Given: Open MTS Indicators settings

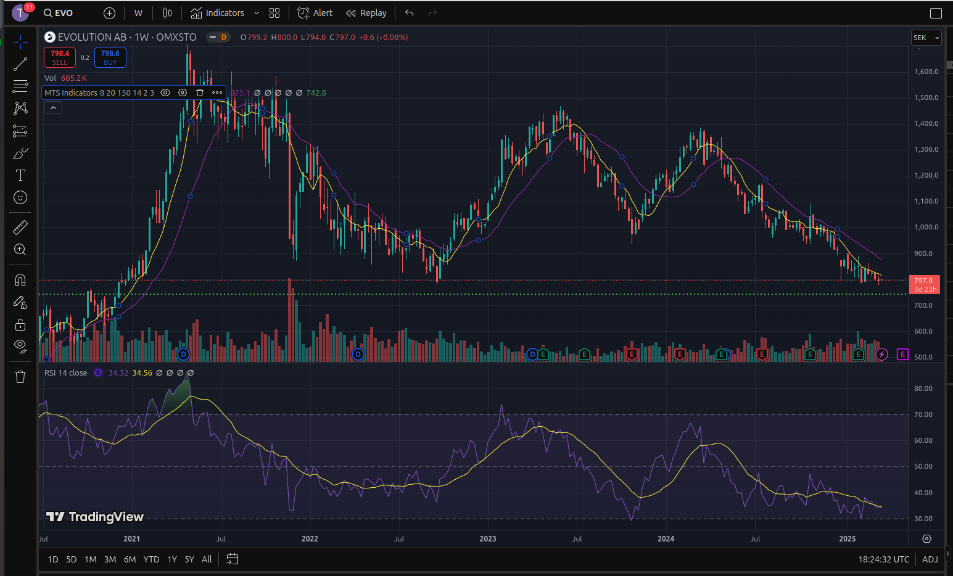Looking at the screenshot, I should 183,93.
